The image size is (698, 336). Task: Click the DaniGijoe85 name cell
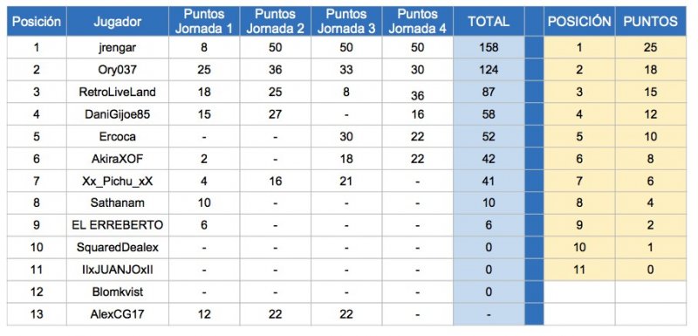[118, 114]
